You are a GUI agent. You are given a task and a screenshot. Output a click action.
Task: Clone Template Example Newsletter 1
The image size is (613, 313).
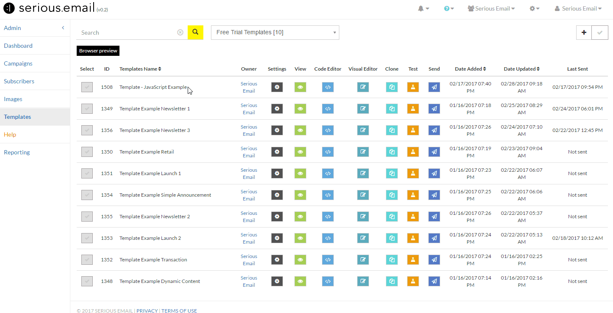pos(392,109)
